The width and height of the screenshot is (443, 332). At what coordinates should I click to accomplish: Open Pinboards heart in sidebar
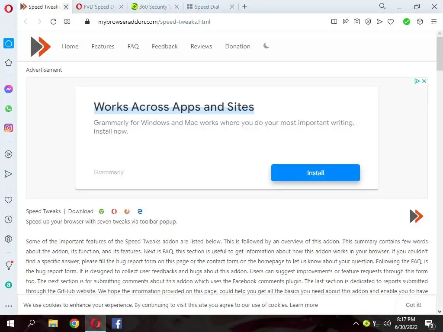click(x=9, y=200)
